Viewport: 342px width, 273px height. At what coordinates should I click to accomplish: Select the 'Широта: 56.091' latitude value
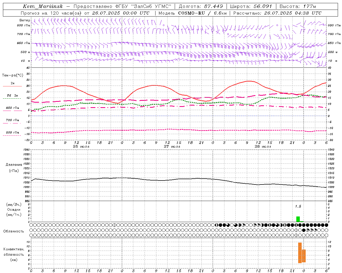251,6
